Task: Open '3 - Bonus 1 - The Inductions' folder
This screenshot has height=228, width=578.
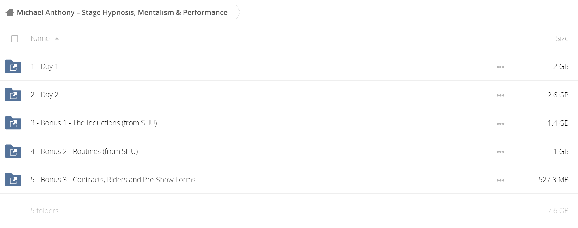Action: [x=94, y=123]
